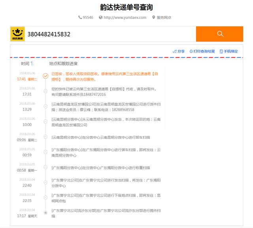Click the entry 云南昆明分拨中心进行卸车扫描

coord(101,138)
